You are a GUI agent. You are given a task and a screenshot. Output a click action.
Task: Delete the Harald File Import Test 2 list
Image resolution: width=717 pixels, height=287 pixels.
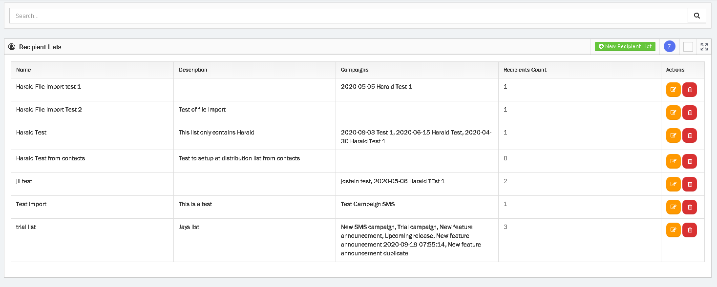point(690,113)
